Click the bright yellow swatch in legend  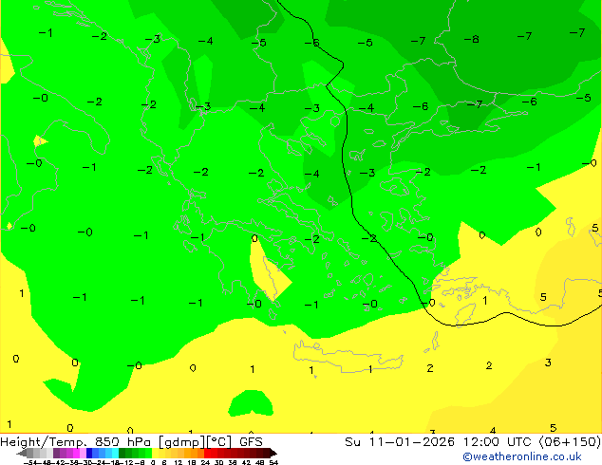point(156,453)
